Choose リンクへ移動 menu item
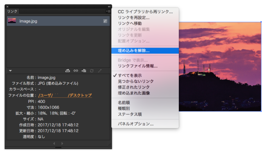Screen dimensions: 267x155 pos(145,24)
